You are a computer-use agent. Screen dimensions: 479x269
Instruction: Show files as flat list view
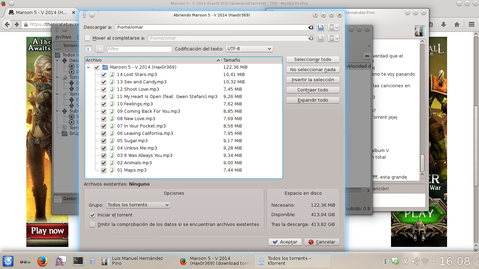99,49
